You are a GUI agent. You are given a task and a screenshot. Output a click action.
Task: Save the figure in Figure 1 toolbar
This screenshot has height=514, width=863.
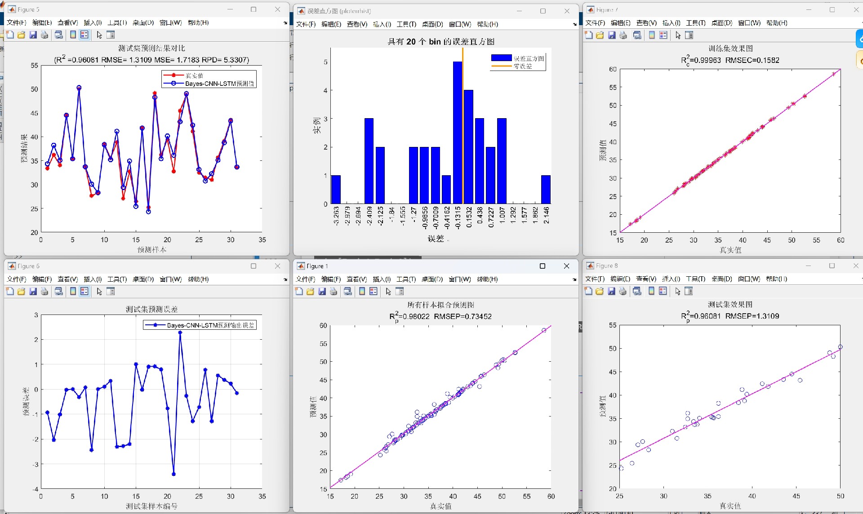click(x=322, y=291)
